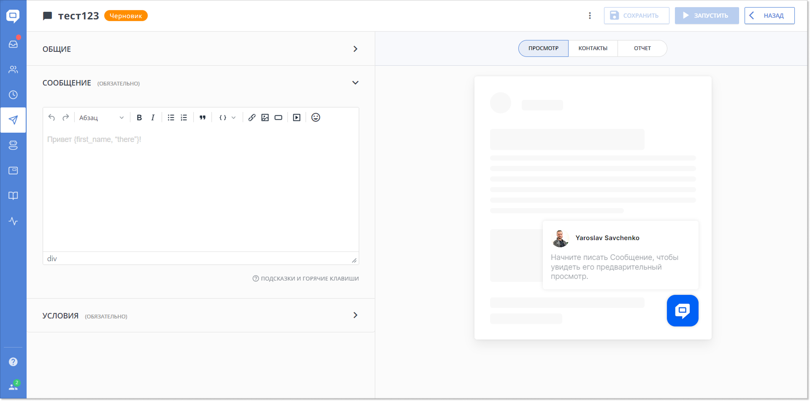
Task: Click into the message text editor
Action: click(x=200, y=190)
